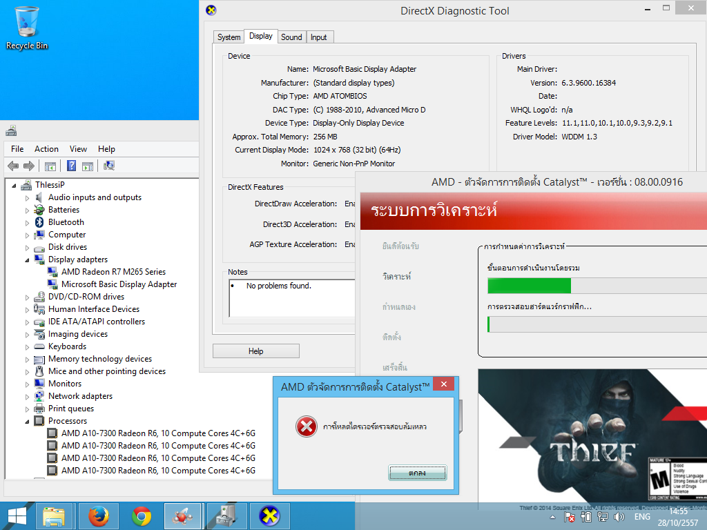This screenshot has width=707, height=530.
Task: Click Scan for hardware changes icon
Action: (x=108, y=166)
